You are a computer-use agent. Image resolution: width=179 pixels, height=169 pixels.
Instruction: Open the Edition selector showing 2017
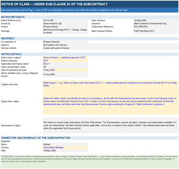(65, 61)
